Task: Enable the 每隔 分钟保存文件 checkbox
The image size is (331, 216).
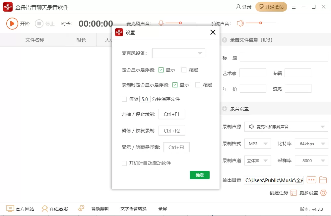Action: coord(124,99)
